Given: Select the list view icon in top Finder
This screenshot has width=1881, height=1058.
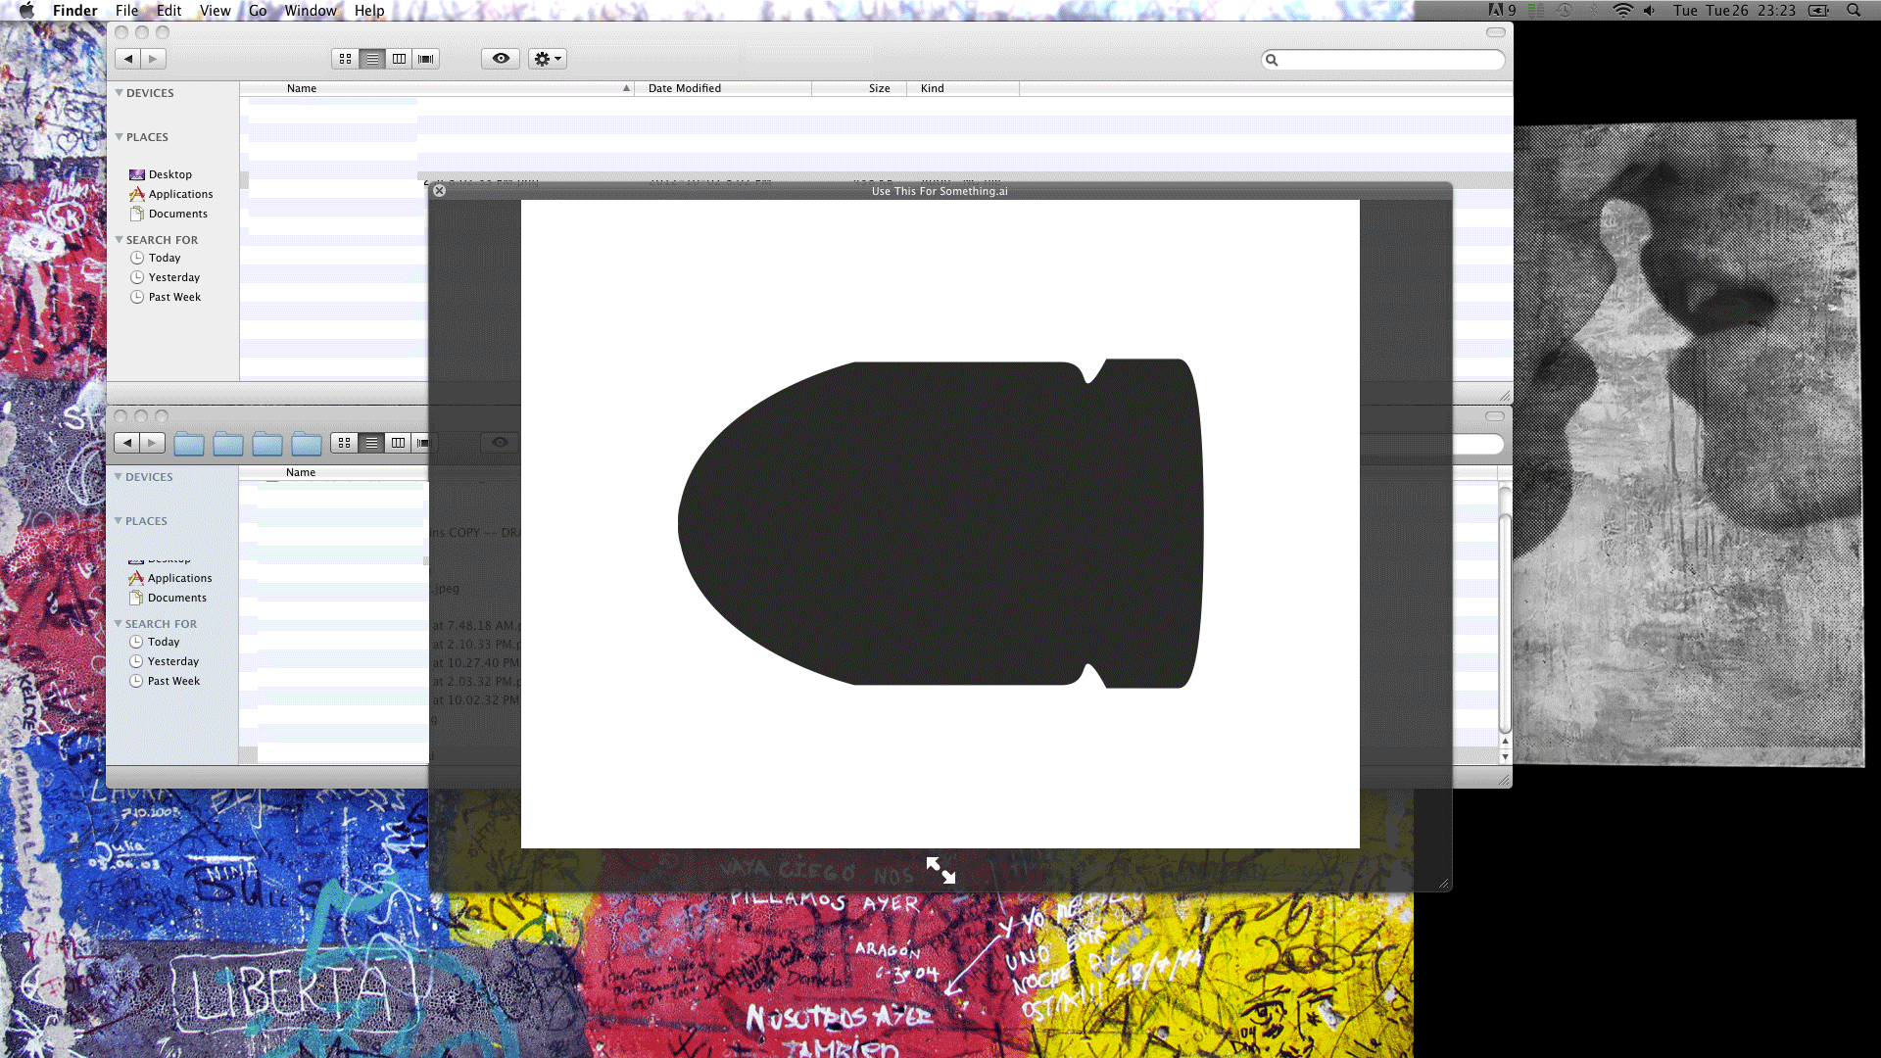Looking at the screenshot, I should [x=372, y=58].
